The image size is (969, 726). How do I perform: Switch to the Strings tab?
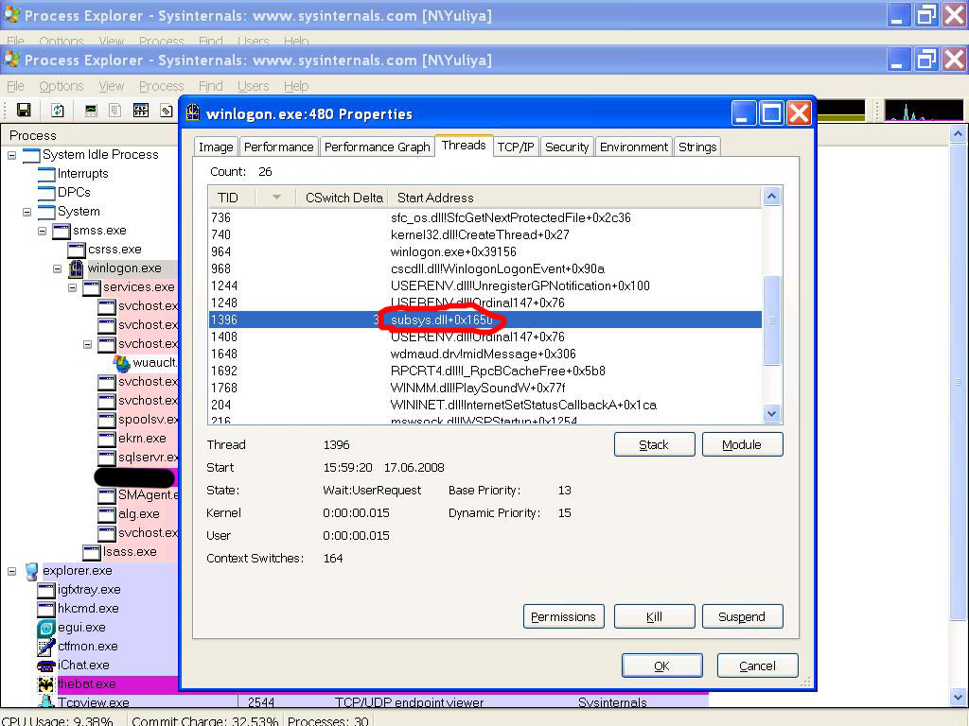[697, 147]
